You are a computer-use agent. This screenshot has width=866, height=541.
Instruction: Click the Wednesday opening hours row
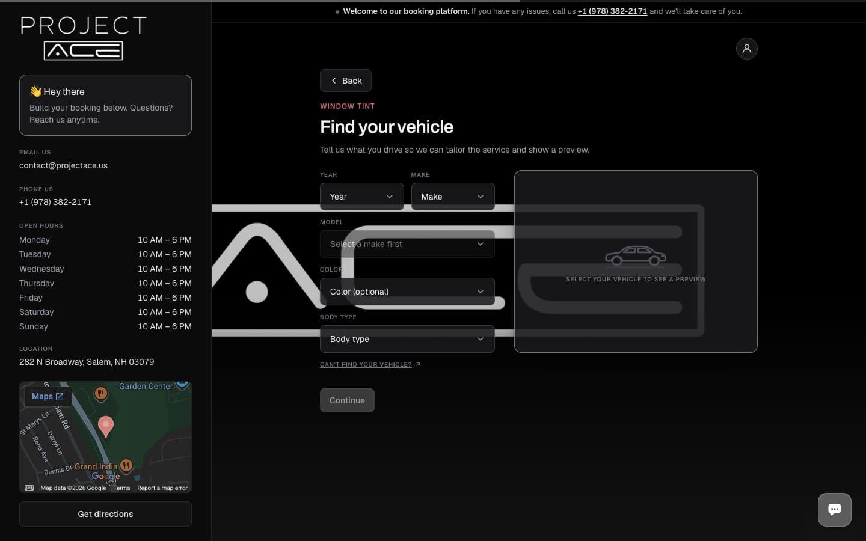tap(105, 269)
